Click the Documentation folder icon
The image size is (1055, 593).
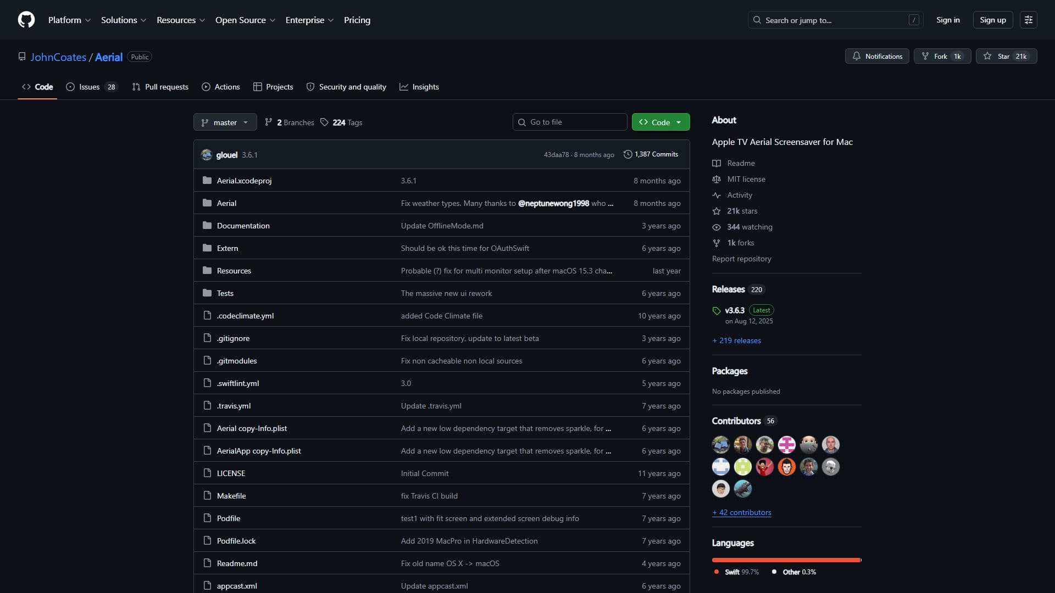click(207, 225)
